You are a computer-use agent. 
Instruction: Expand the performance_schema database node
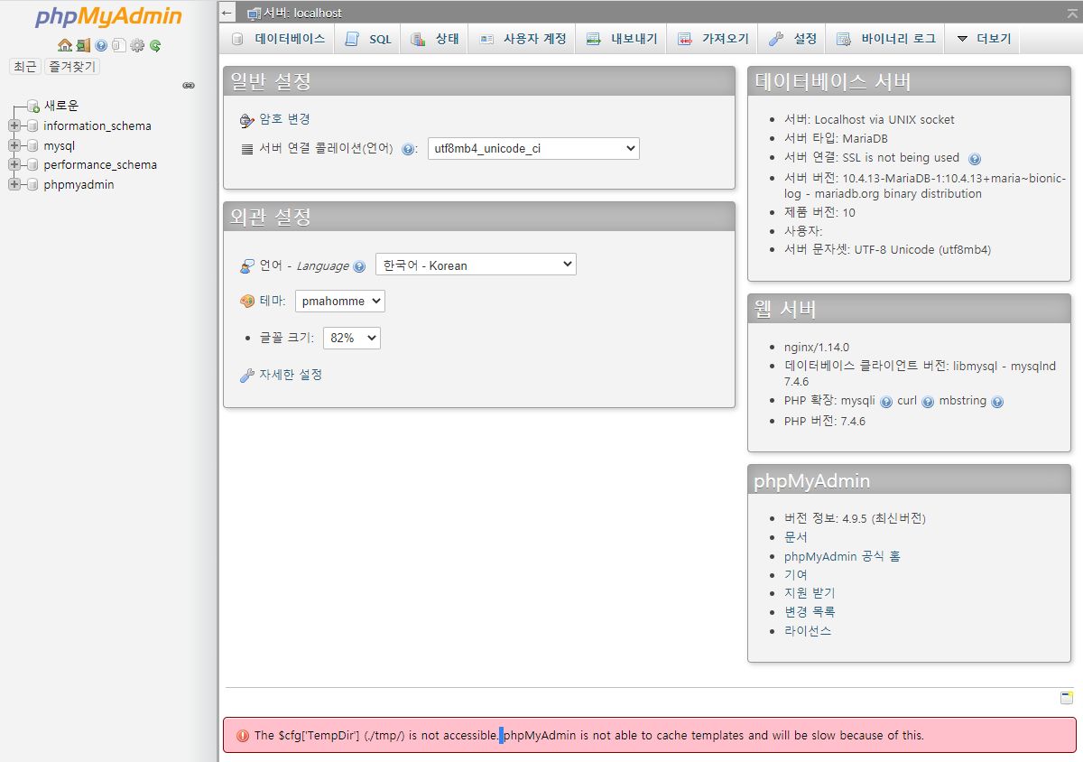(x=14, y=164)
